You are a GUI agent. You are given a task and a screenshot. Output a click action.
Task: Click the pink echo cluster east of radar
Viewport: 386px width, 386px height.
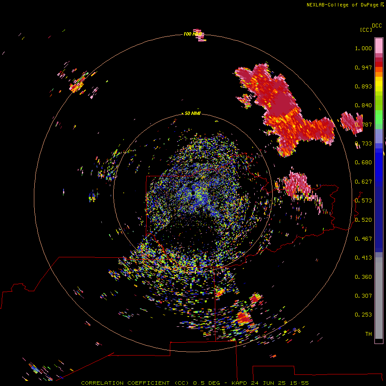299,184
